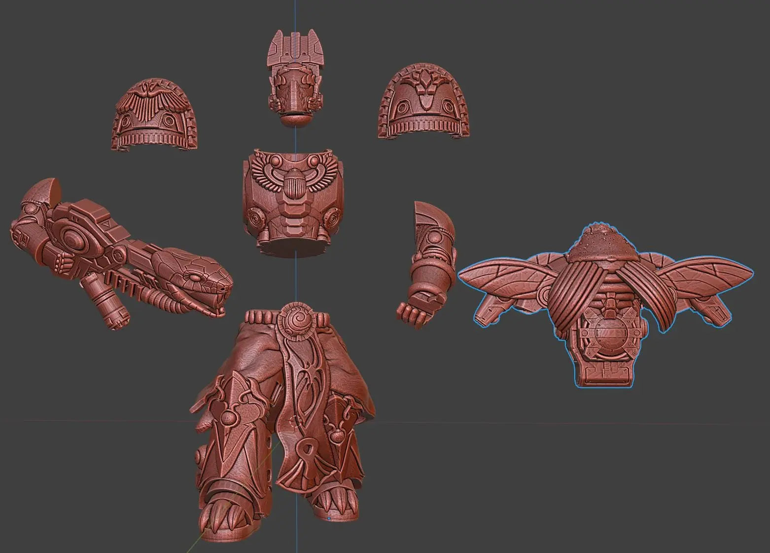Click the crest on top of the helmet
This screenshot has width=770, height=553.
295,48
